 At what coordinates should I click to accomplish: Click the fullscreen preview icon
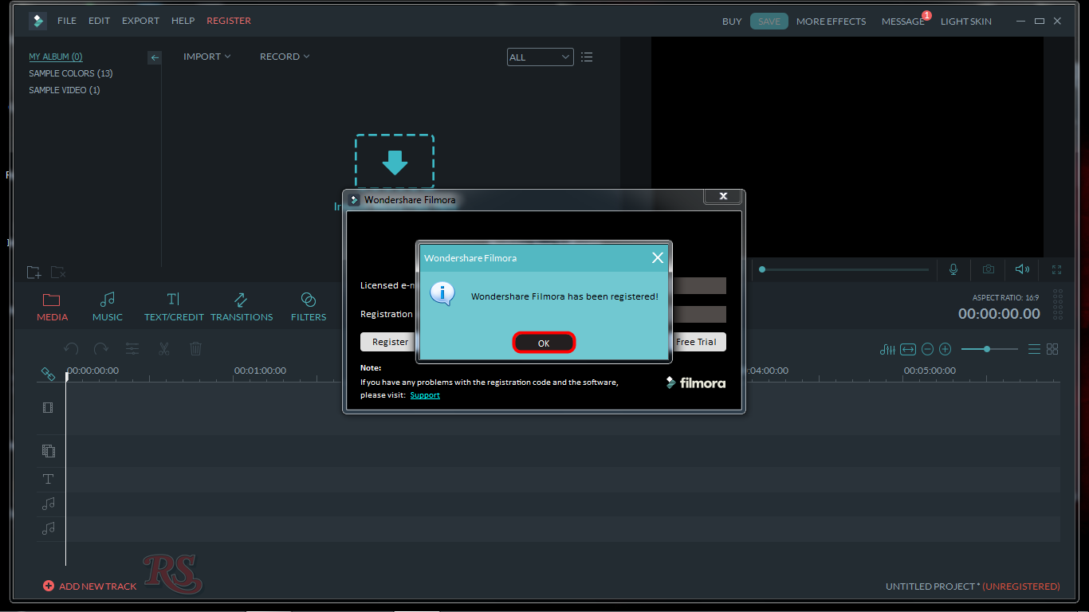tap(1057, 269)
